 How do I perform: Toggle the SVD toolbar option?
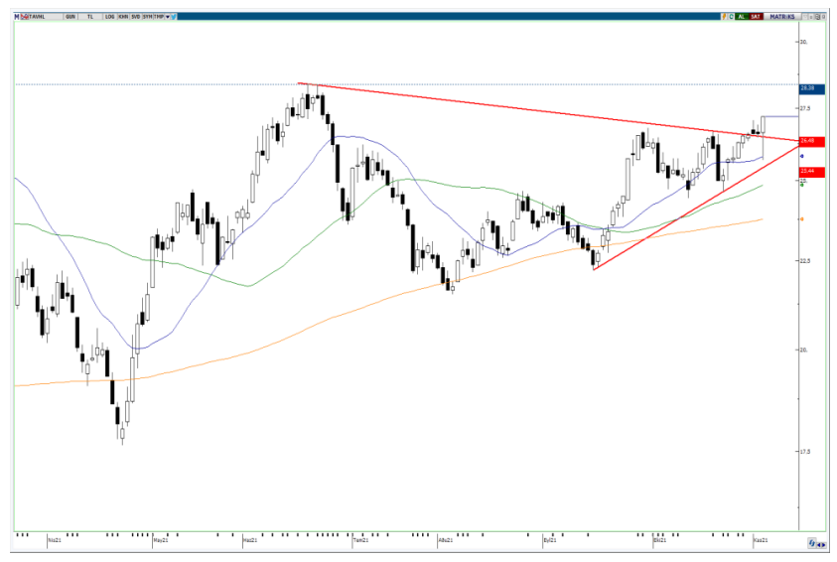click(136, 17)
